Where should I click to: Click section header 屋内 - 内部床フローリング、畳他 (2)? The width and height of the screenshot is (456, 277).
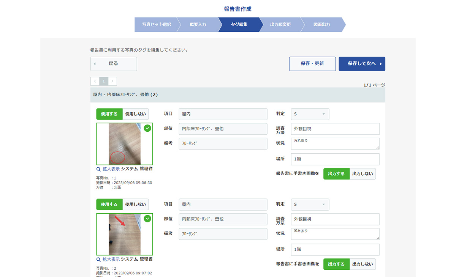pos(238,95)
